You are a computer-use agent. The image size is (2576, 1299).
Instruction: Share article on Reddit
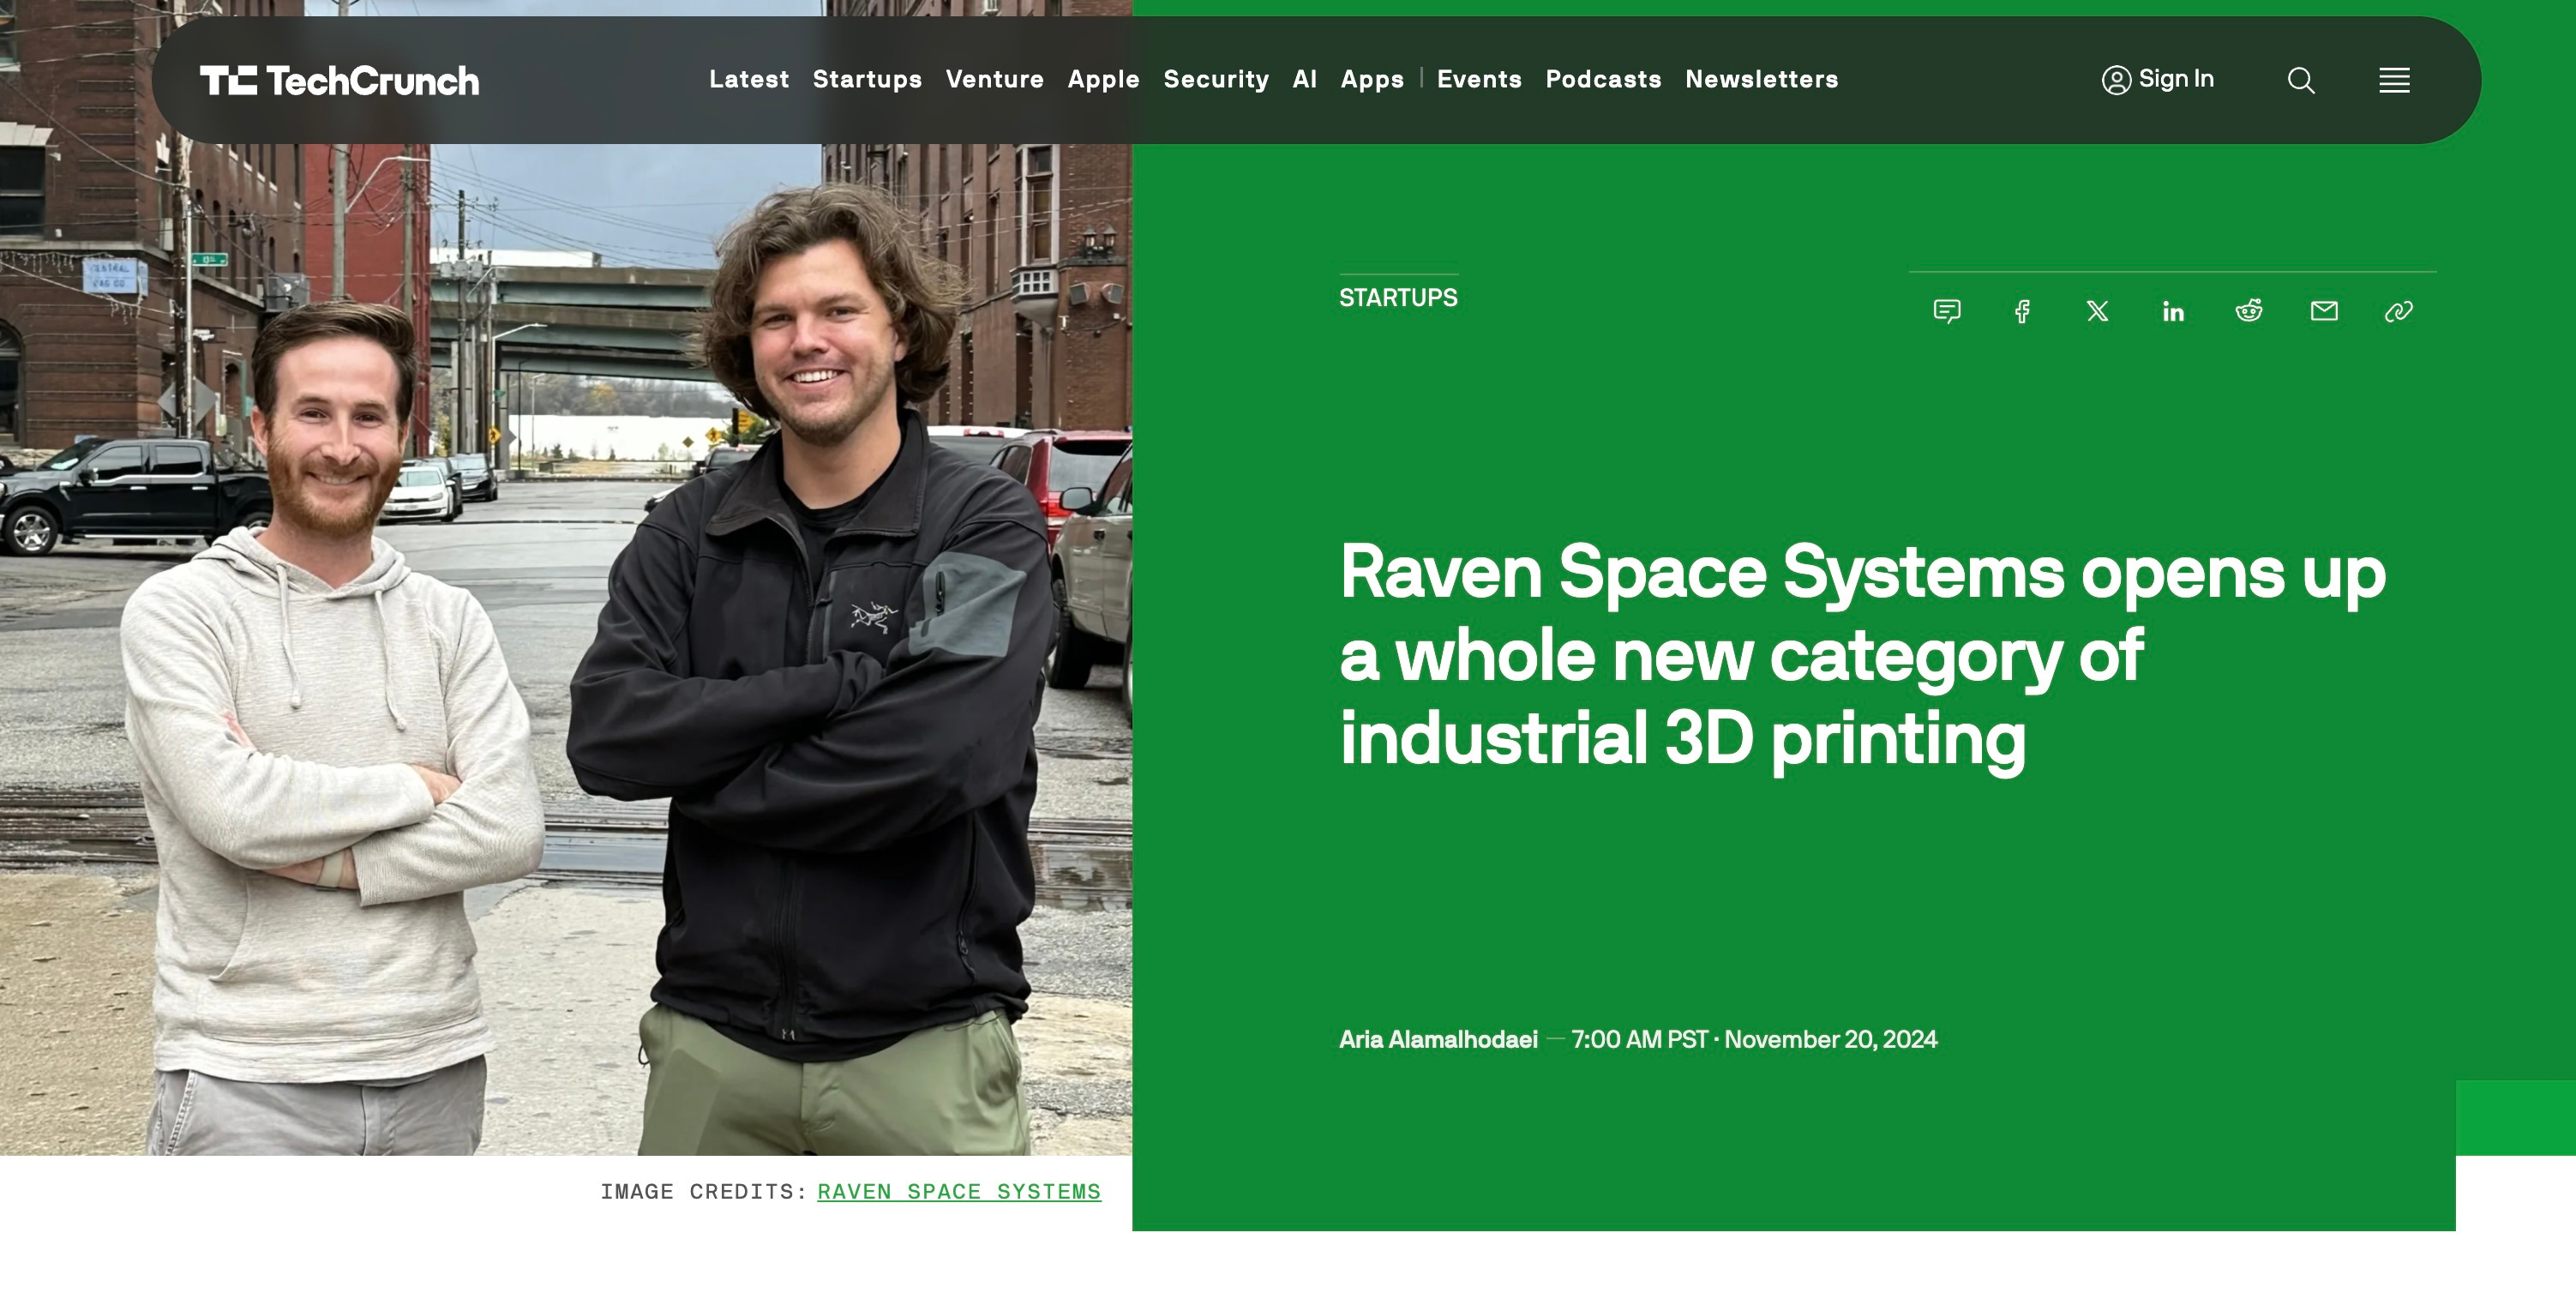(2249, 311)
